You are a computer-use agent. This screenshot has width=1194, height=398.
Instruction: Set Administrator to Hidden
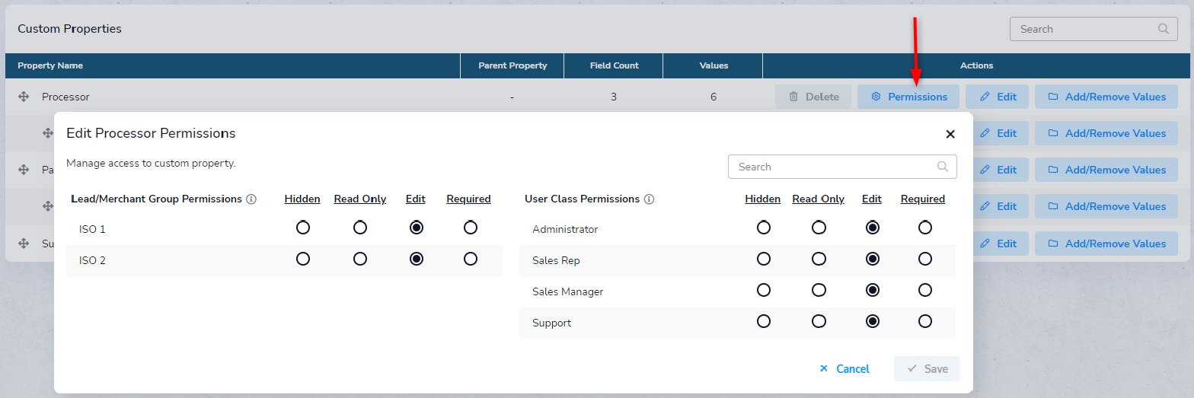click(764, 228)
